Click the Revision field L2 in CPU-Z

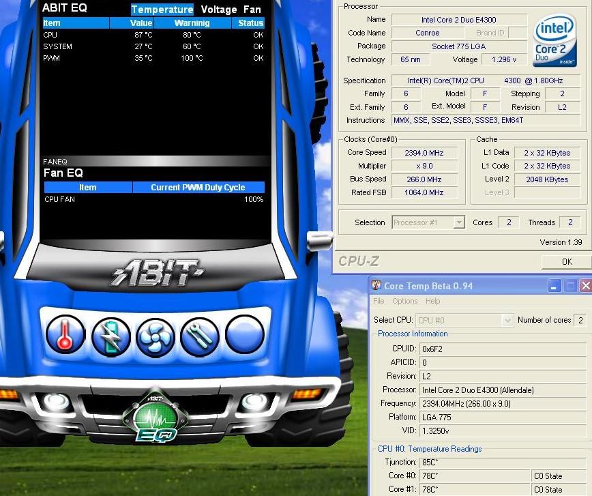[563, 107]
